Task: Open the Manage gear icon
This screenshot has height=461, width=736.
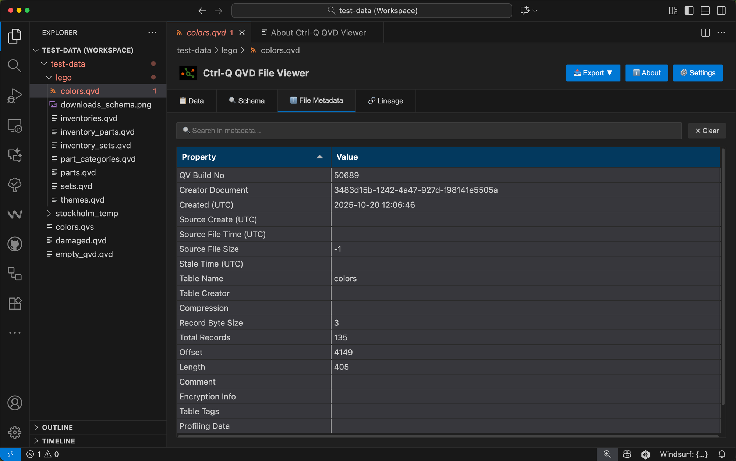Action: pyautogui.click(x=15, y=432)
